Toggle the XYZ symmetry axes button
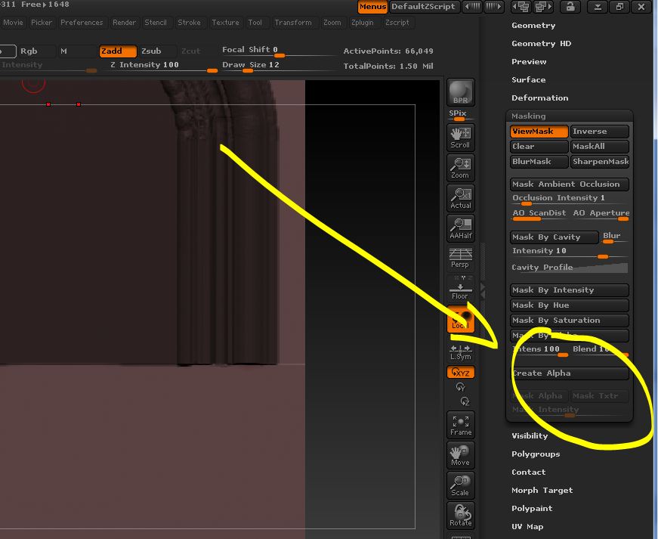This screenshot has height=539, width=658. pyautogui.click(x=461, y=372)
